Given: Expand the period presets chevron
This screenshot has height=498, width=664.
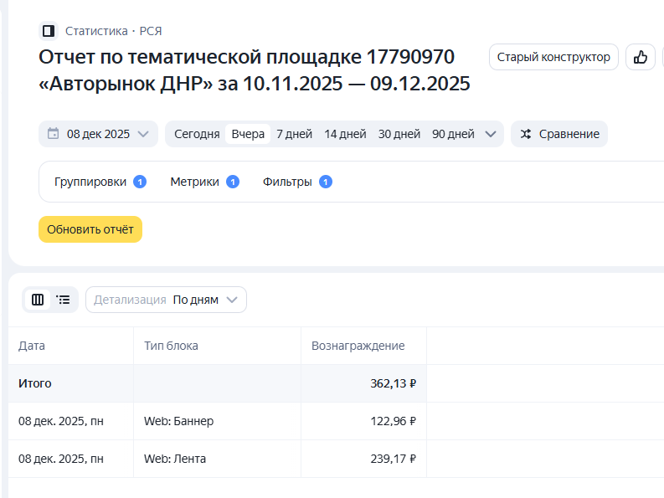Looking at the screenshot, I should [492, 134].
